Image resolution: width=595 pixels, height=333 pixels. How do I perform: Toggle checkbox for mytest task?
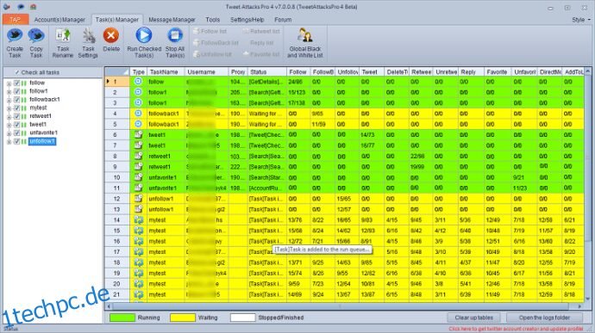(16, 108)
